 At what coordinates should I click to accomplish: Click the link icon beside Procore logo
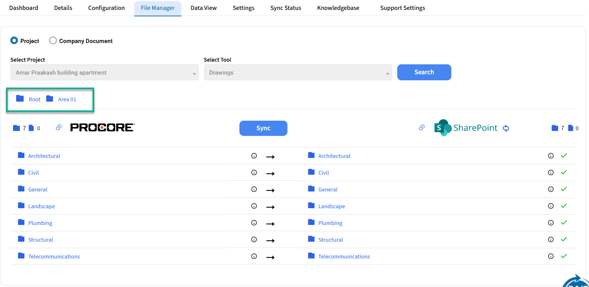click(x=59, y=128)
